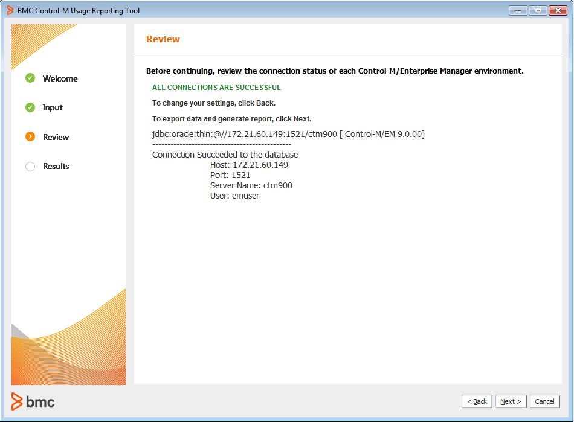Cancel the Usage Reporting Tool wizard
The height and width of the screenshot is (422, 574).
coord(544,401)
